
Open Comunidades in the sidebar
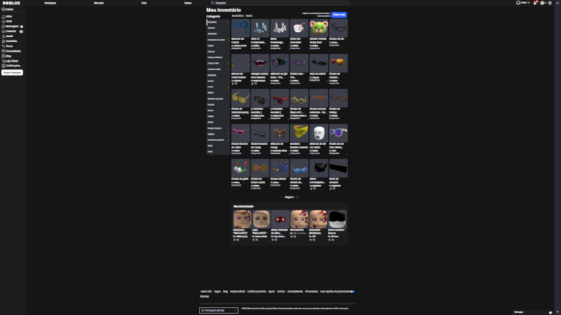[12, 51]
